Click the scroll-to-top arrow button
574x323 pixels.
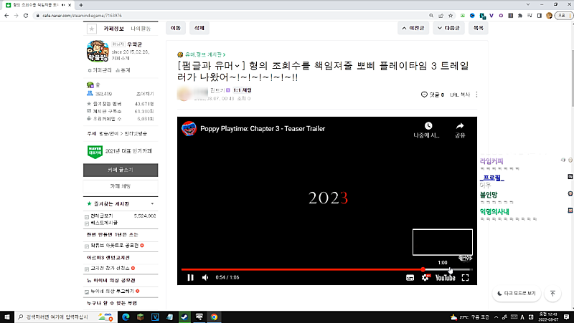552,294
